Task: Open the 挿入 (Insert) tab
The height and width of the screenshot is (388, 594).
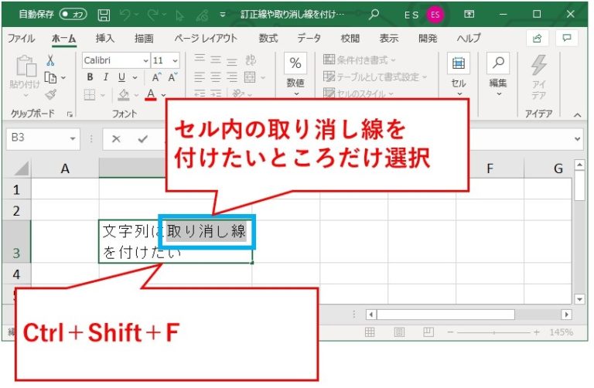Action: pyautogui.click(x=105, y=38)
